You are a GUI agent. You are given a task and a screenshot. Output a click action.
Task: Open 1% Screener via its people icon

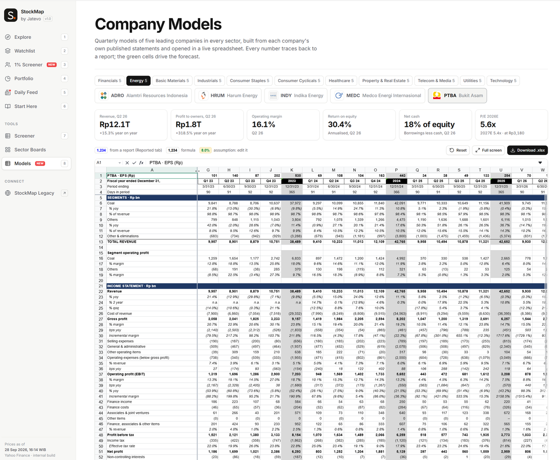(7, 65)
